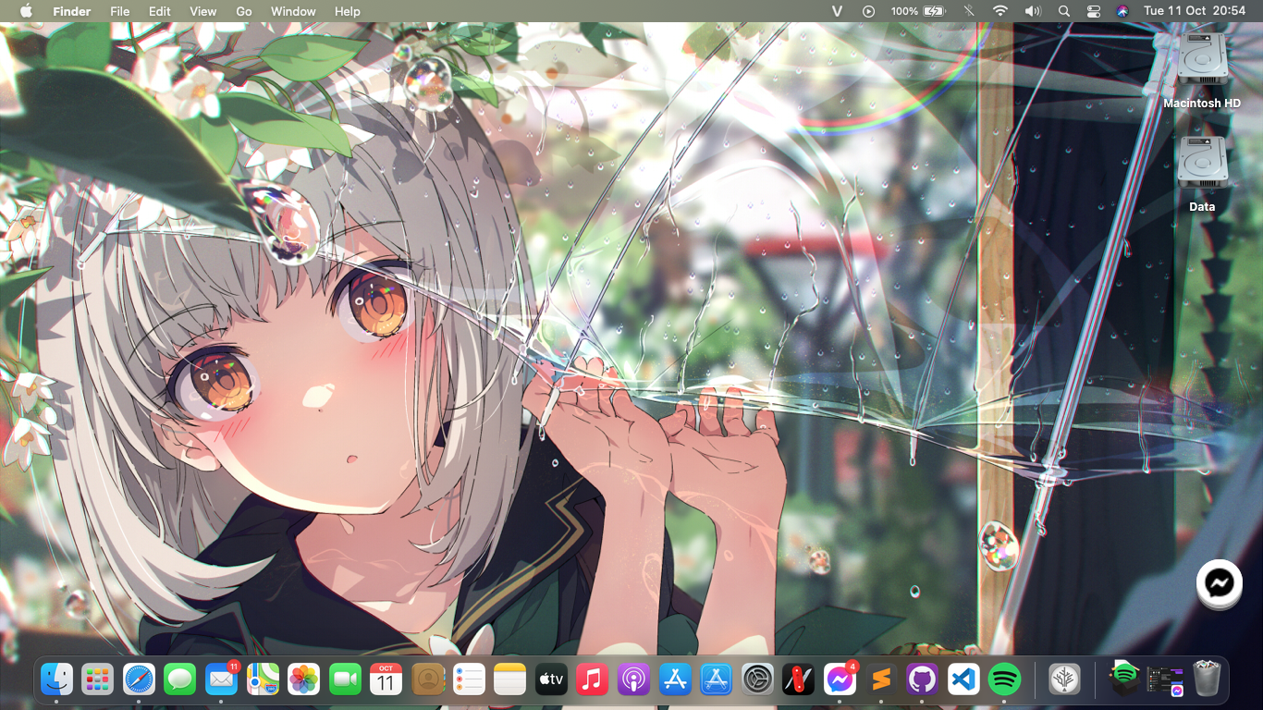Restore minimized Spotify window in Dock

click(x=1124, y=679)
